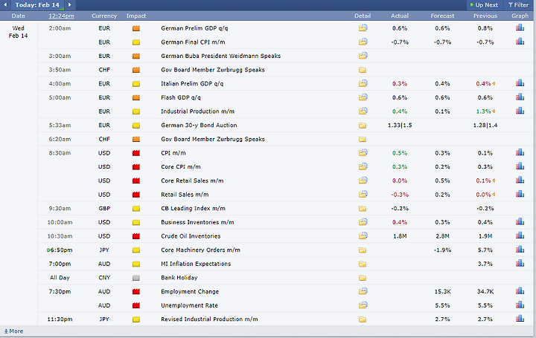Click the 6:50pm upcoming event time
The image size is (536, 338).
[x=62, y=250]
